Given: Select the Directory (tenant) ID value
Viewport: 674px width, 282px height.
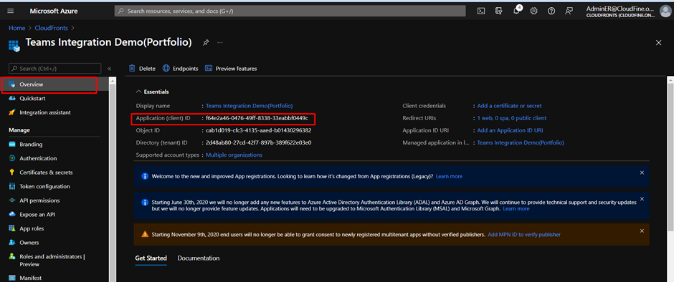Looking at the screenshot, I should [x=258, y=142].
